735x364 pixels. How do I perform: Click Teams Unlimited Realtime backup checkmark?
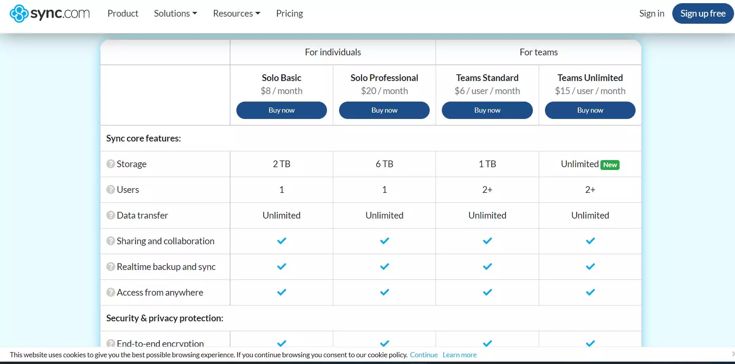pos(590,266)
